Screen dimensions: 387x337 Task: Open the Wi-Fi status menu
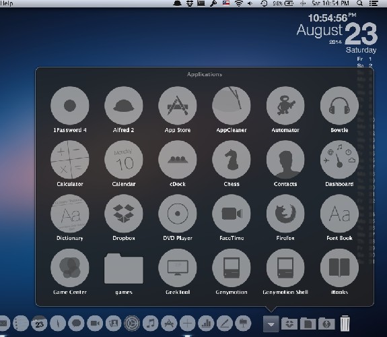[238, 3]
